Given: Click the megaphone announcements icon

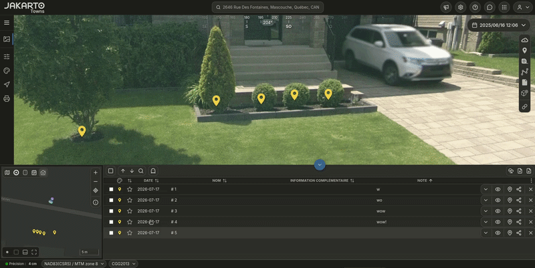Looking at the screenshot, I should pos(446,7).
